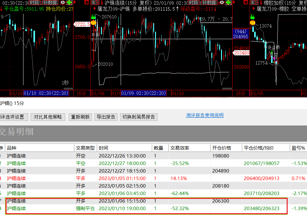The width and height of the screenshot is (307, 217).
Task: Click the red up arrow before 屠龙刀09-沪锡
Action: coord(94,9)
